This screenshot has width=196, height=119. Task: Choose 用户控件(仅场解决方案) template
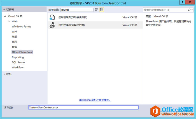(95, 25)
